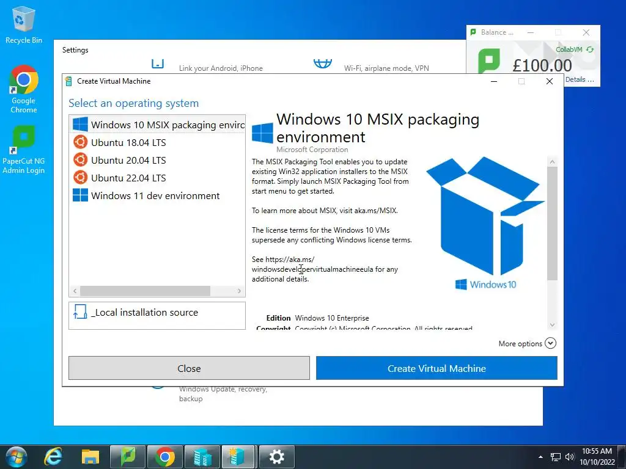
Task: Select Windows 11 dev environment
Action: tap(157, 195)
